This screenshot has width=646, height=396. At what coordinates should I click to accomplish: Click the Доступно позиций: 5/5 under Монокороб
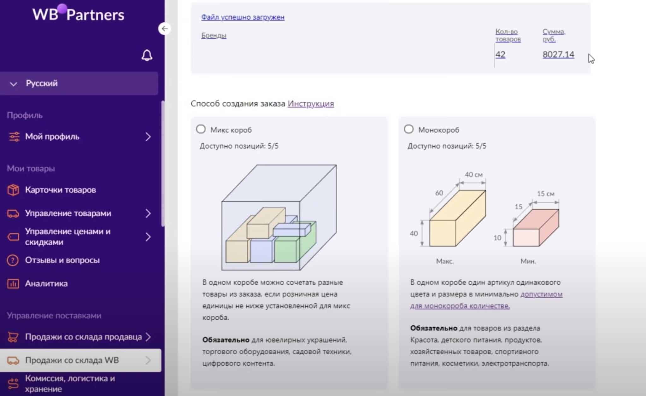447,146
